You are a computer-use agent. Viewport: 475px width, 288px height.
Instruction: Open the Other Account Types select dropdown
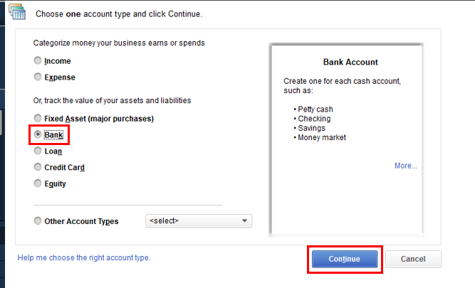(198, 221)
